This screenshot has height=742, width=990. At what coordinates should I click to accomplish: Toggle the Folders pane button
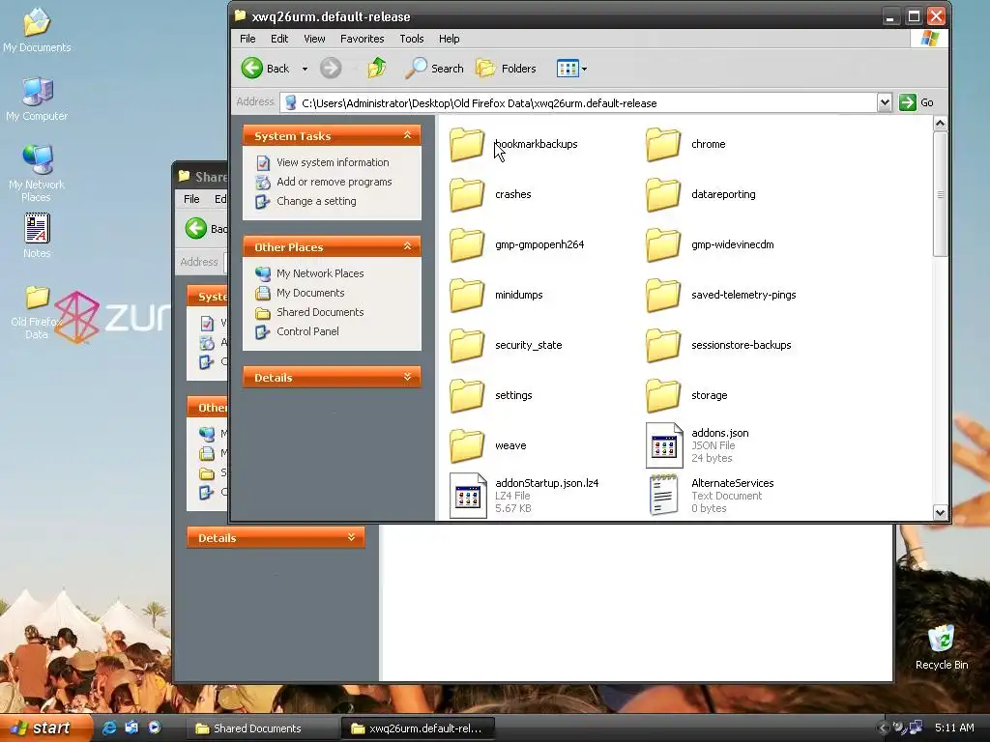tap(506, 69)
